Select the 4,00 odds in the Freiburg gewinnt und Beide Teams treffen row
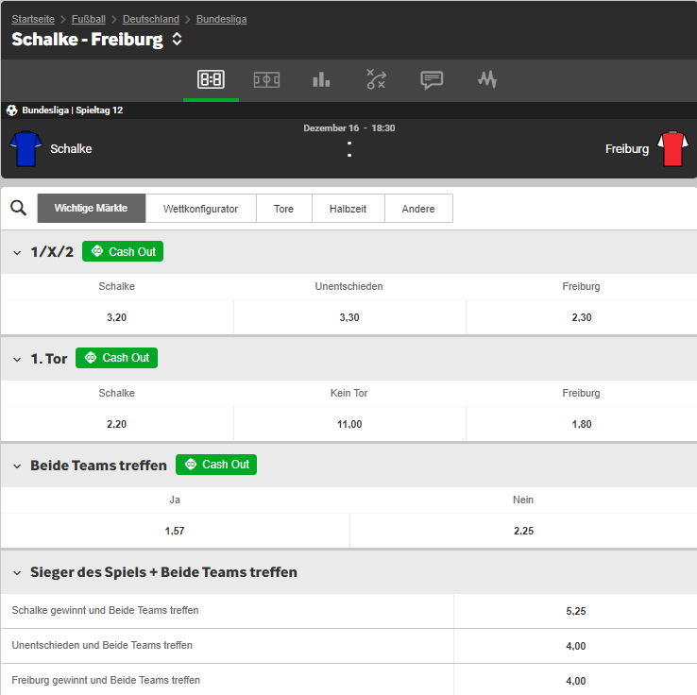This screenshot has height=695, width=697. point(576,681)
